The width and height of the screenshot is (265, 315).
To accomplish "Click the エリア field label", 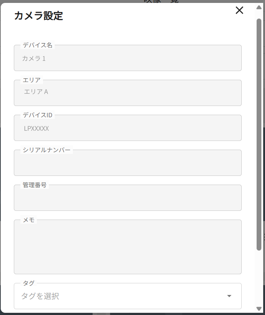I will (x=32, y=80).
